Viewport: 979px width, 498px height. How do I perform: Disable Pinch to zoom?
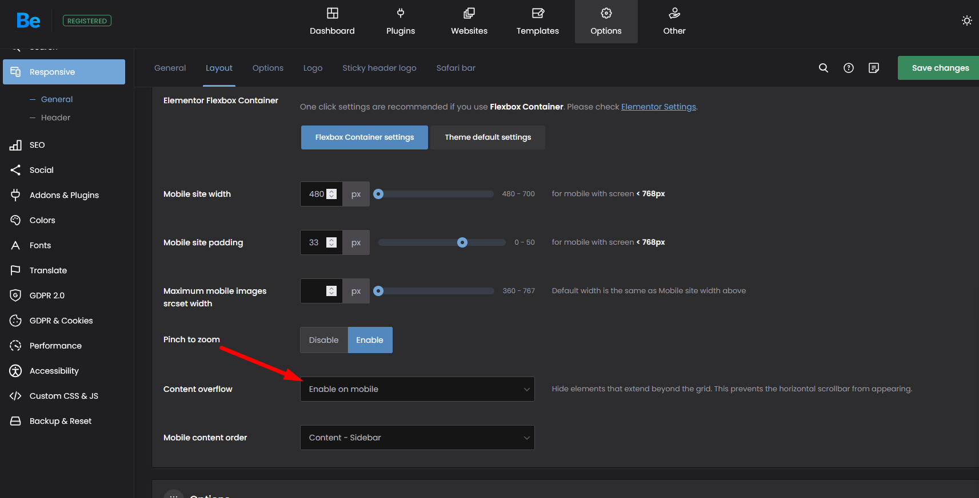pos(323,340)
